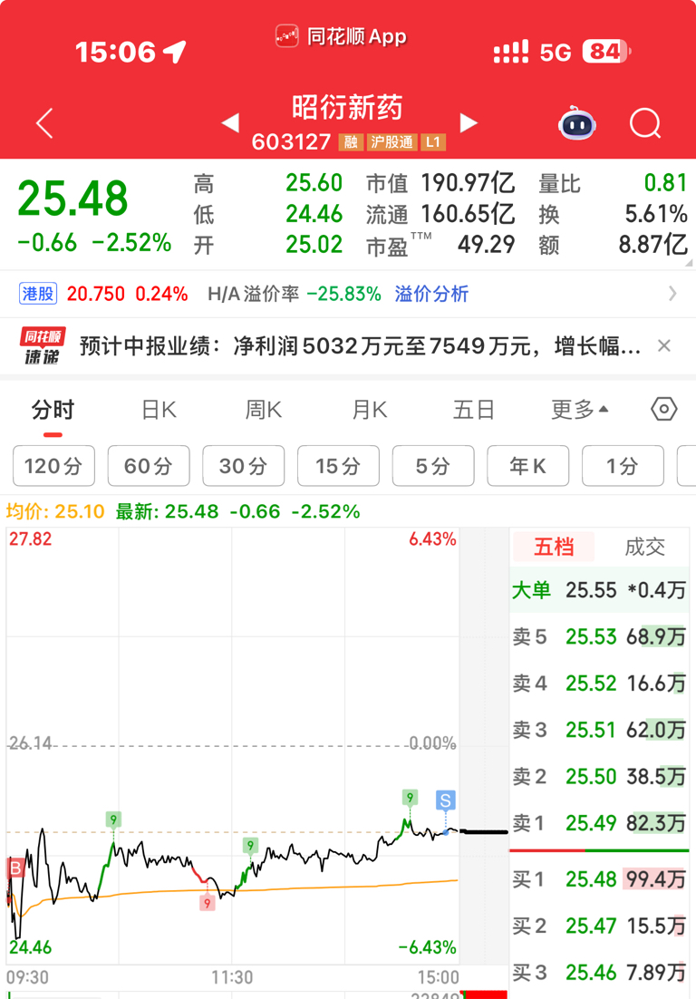Open the 同花顺速递 logo badge
696x999 pixels.
point(42,346)
